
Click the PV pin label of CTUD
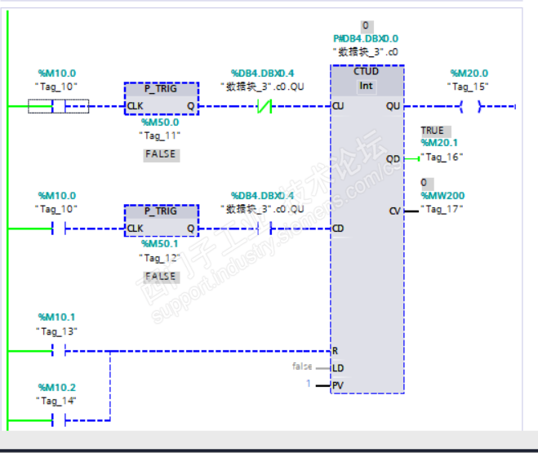pyautogui.click(x=338, y=386)
